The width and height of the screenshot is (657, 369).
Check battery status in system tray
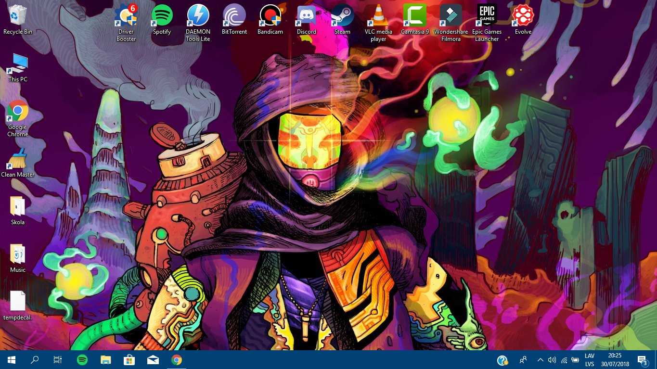coord(575,359)
